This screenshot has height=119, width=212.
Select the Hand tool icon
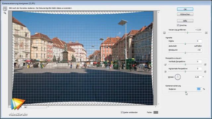5,9
